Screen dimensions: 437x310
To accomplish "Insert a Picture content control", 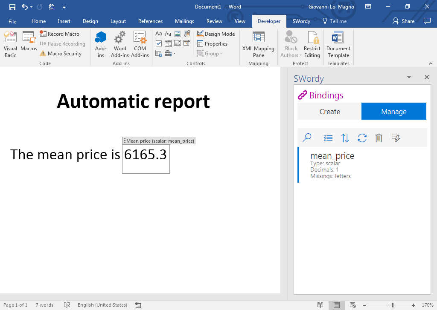I will click(178, 33).
